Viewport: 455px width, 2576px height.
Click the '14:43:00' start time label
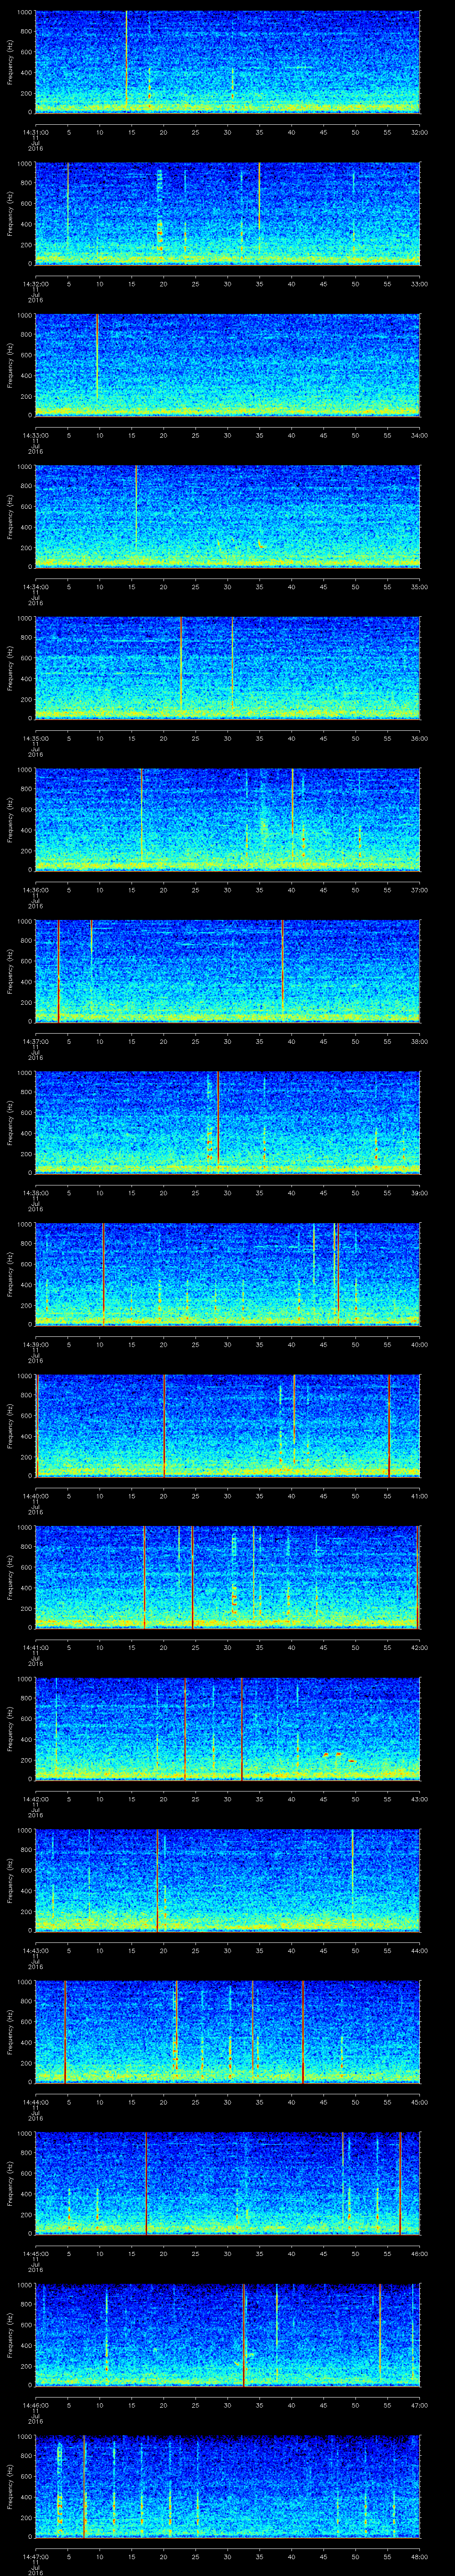click(35, 1950)
